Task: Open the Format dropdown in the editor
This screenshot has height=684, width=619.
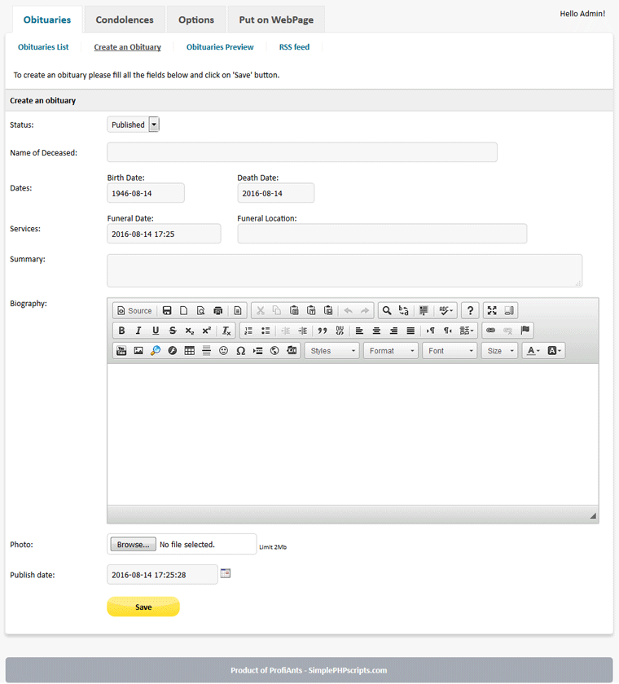Action: (x=390, y=350)
